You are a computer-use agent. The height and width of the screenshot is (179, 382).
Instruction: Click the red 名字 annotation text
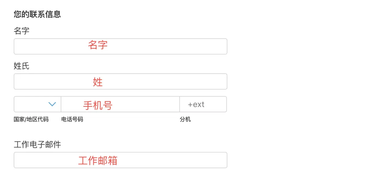click(98, 45)
